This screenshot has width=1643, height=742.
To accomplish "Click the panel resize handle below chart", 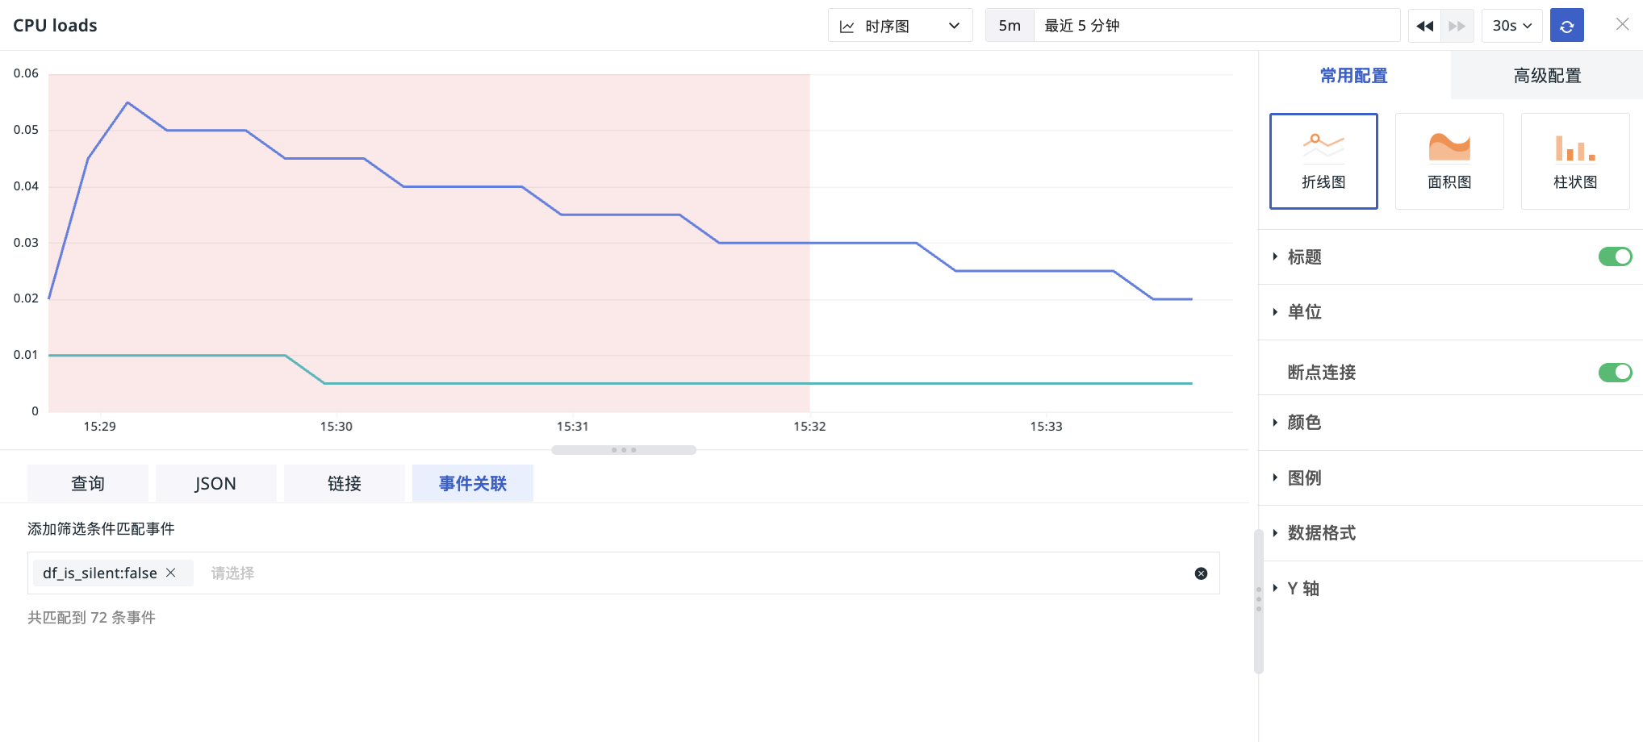I will click(x=624, y=450).
